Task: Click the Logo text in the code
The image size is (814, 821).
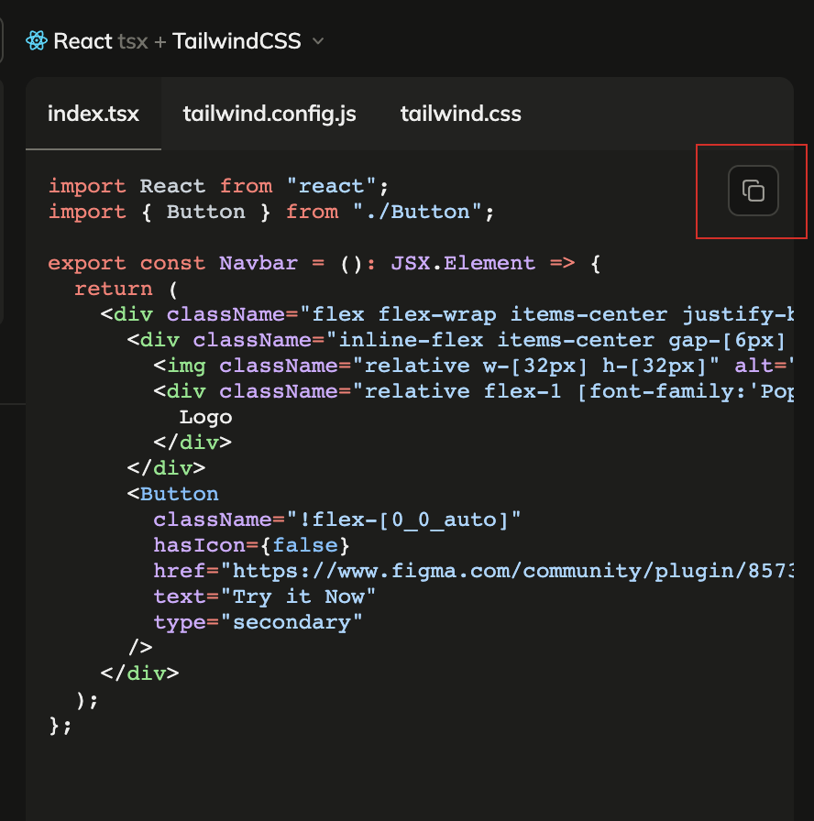Action: click(x=205, y=417)
